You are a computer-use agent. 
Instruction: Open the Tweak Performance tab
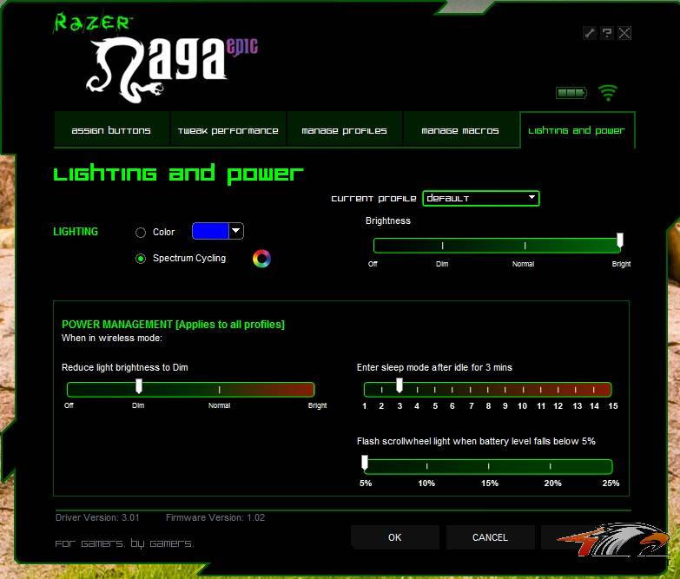click(x=228, y=130)
